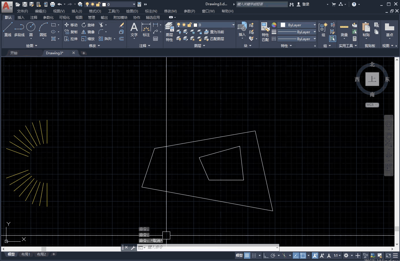Viewport: 400px width, 261px height.
Task: Click the Copy (复制) tool
Action: point(71,32)
